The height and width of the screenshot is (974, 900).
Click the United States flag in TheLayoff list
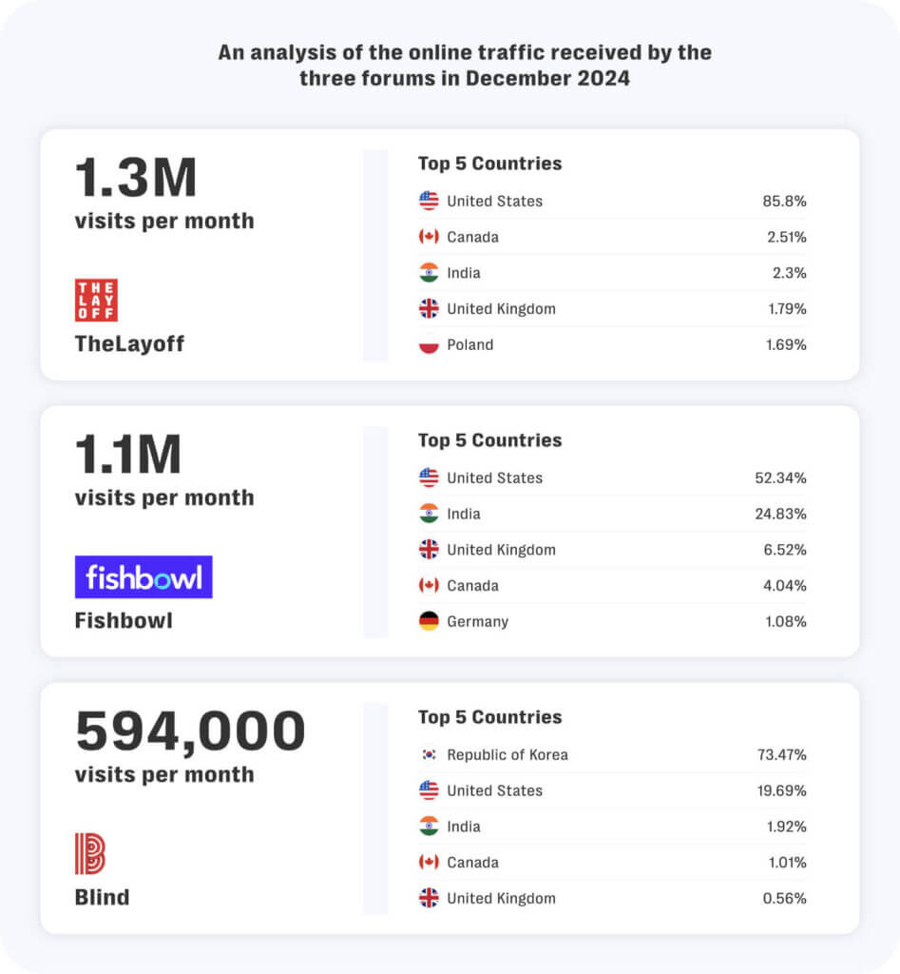click(x=428, y=200)
